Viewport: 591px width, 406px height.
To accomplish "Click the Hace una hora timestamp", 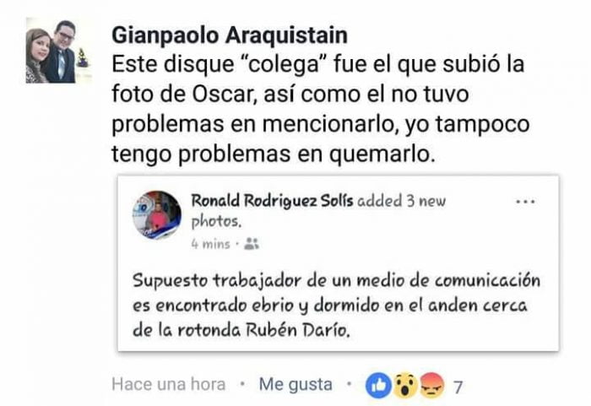I will (169, 385).
